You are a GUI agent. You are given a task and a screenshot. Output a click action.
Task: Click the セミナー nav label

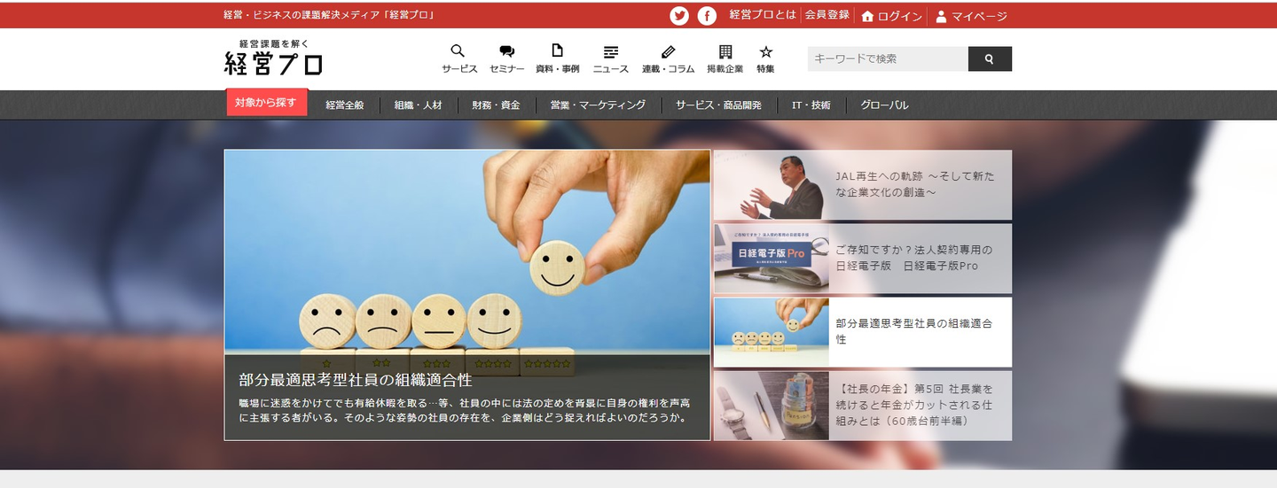(507, 69)
